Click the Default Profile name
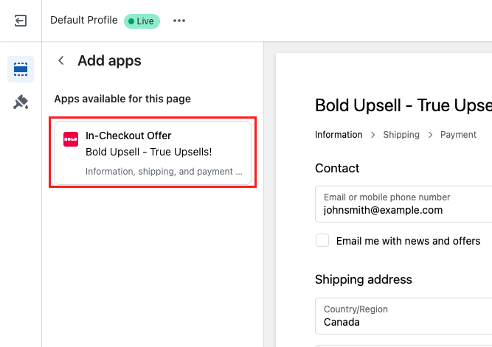Screen dimensions: 492x347 tap(84, 20)
